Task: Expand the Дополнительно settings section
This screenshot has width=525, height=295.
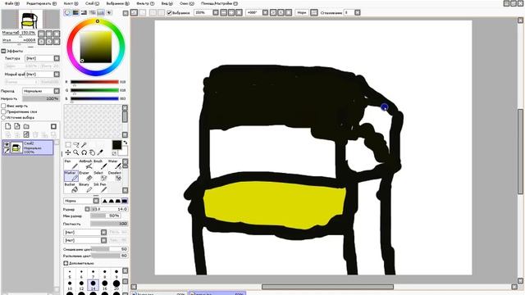Action: [66, 263]
